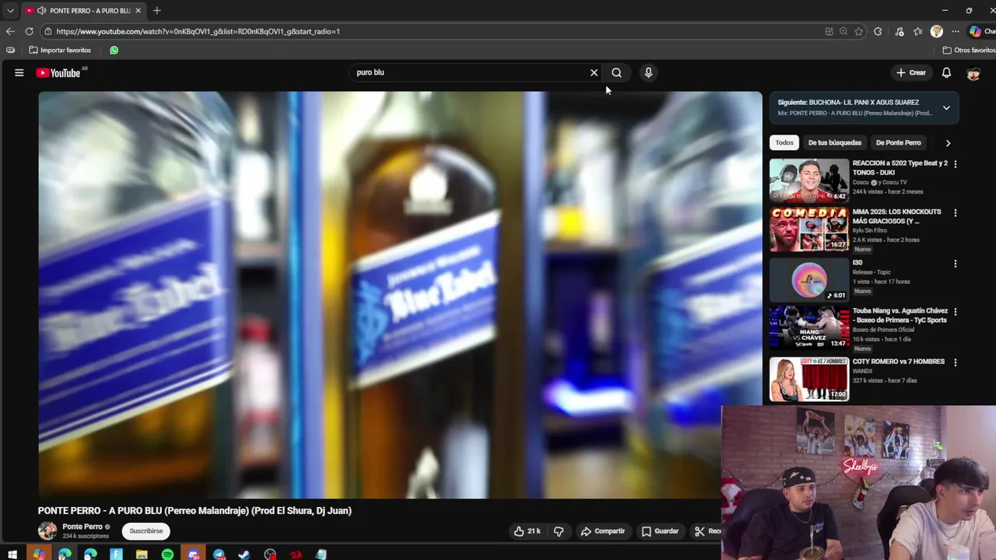This screenshot has width=996, height=560.
Task: Subscribe with the Suscribirse button
Action: point(146,531)
